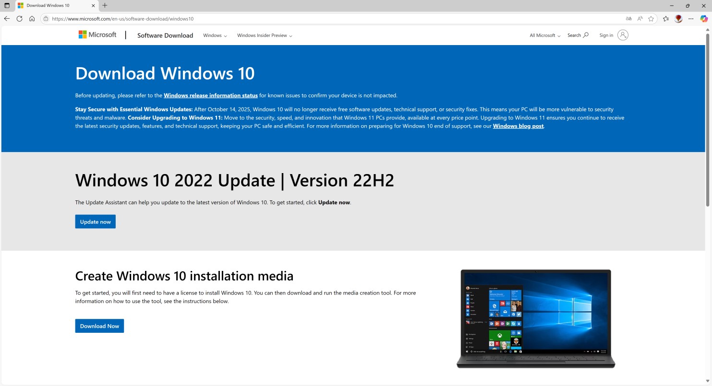Reload the current page

19,19
